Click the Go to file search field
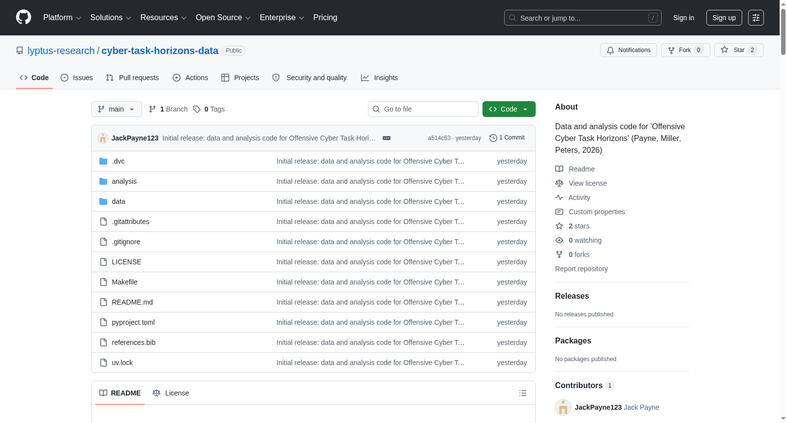The width and height of the screenshot is (787, 423). pyautogui.click(x=423, y=109)
